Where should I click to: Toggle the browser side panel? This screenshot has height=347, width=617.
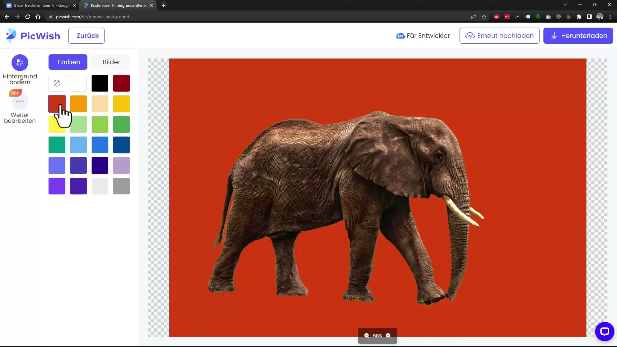click(589, 17)
